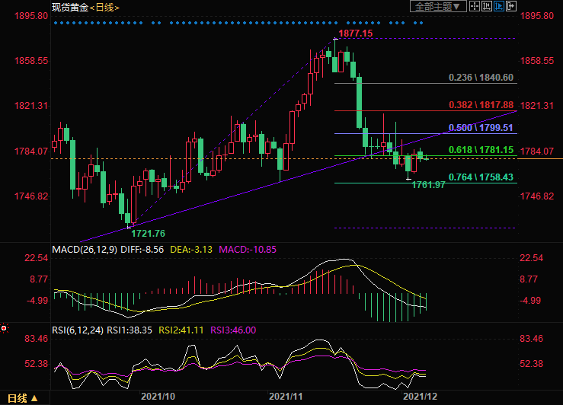Click the 0.764 \ 1758.43 Fibonacci label
This screenshot has width=563, height=405.
481,177
